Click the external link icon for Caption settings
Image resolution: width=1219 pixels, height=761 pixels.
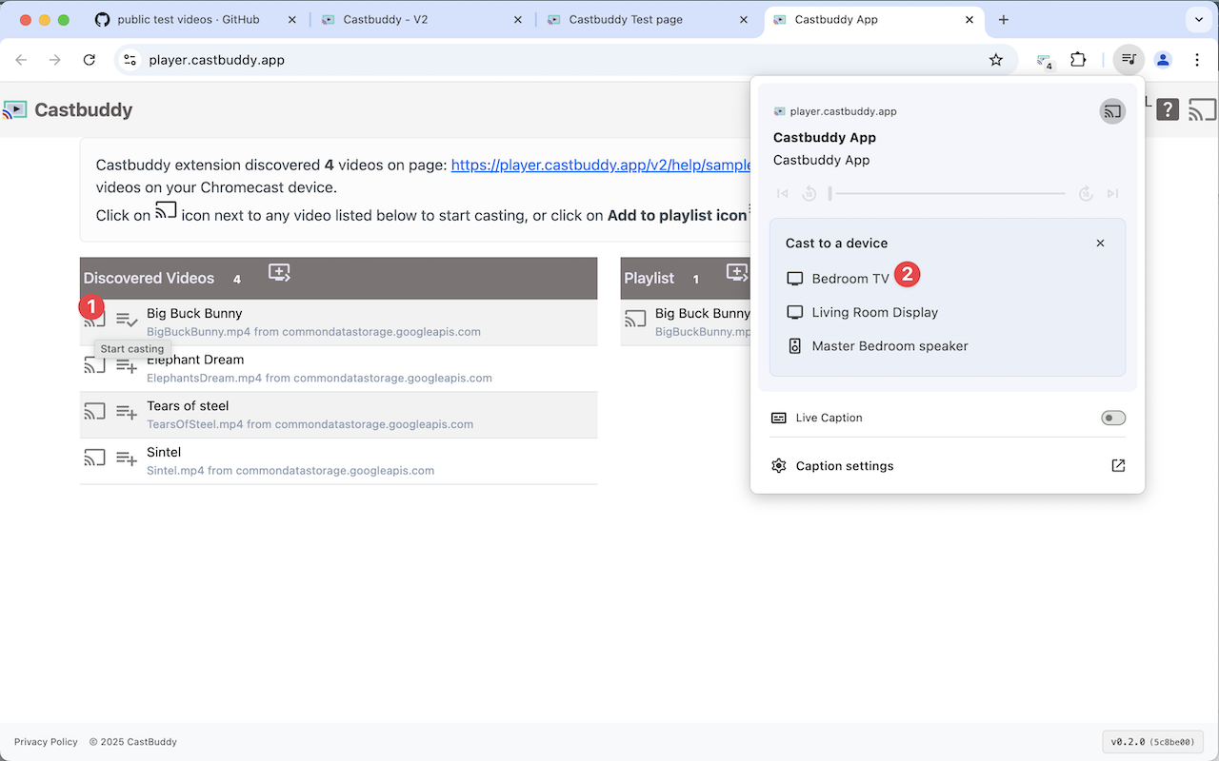[1118, 466]
